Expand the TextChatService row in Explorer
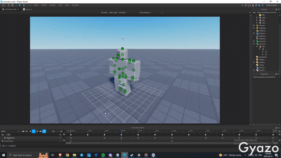 coord(254,70)
